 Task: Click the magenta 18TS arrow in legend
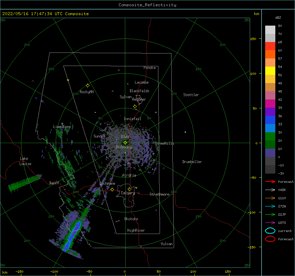point(270,223)
